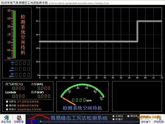Screen dimensions: 165x124
Task: Click the chart x-axis label 60
Action: click(137, 78)
